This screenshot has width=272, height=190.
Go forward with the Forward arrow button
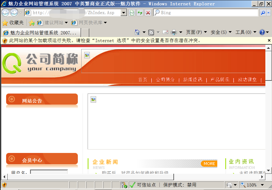point(14,13)
